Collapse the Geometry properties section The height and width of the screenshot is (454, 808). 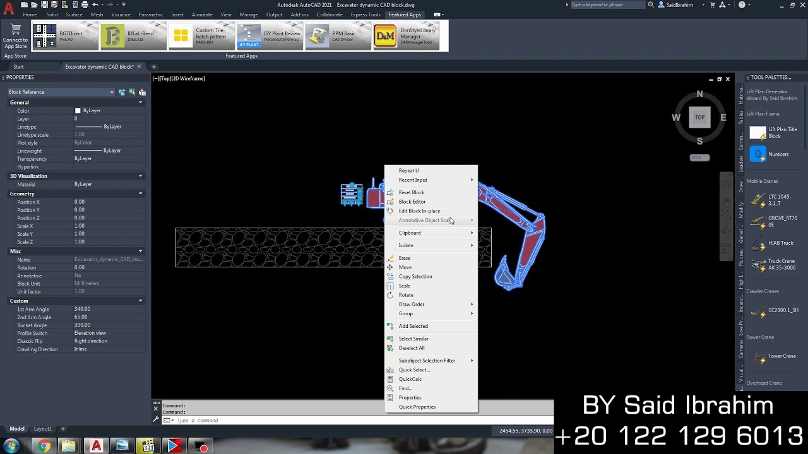point(141,194)
